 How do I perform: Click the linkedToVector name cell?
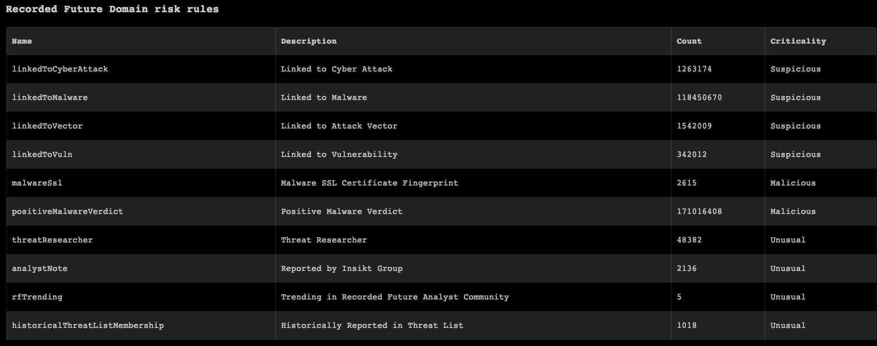tap(47, 126)
